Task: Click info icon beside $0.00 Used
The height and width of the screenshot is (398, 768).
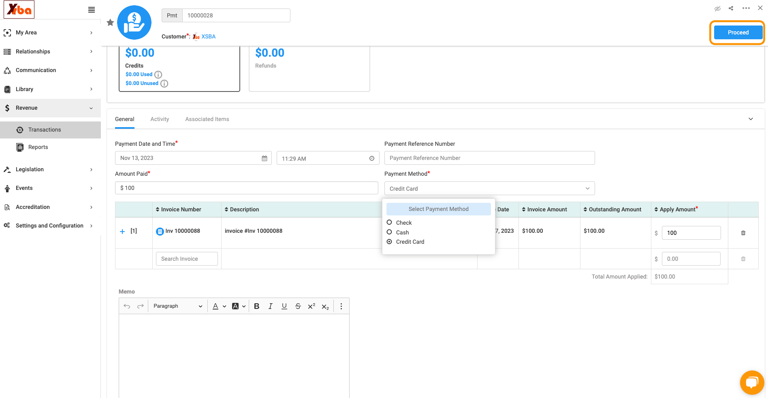Action: pyautogui.click(x=158, y=74)
